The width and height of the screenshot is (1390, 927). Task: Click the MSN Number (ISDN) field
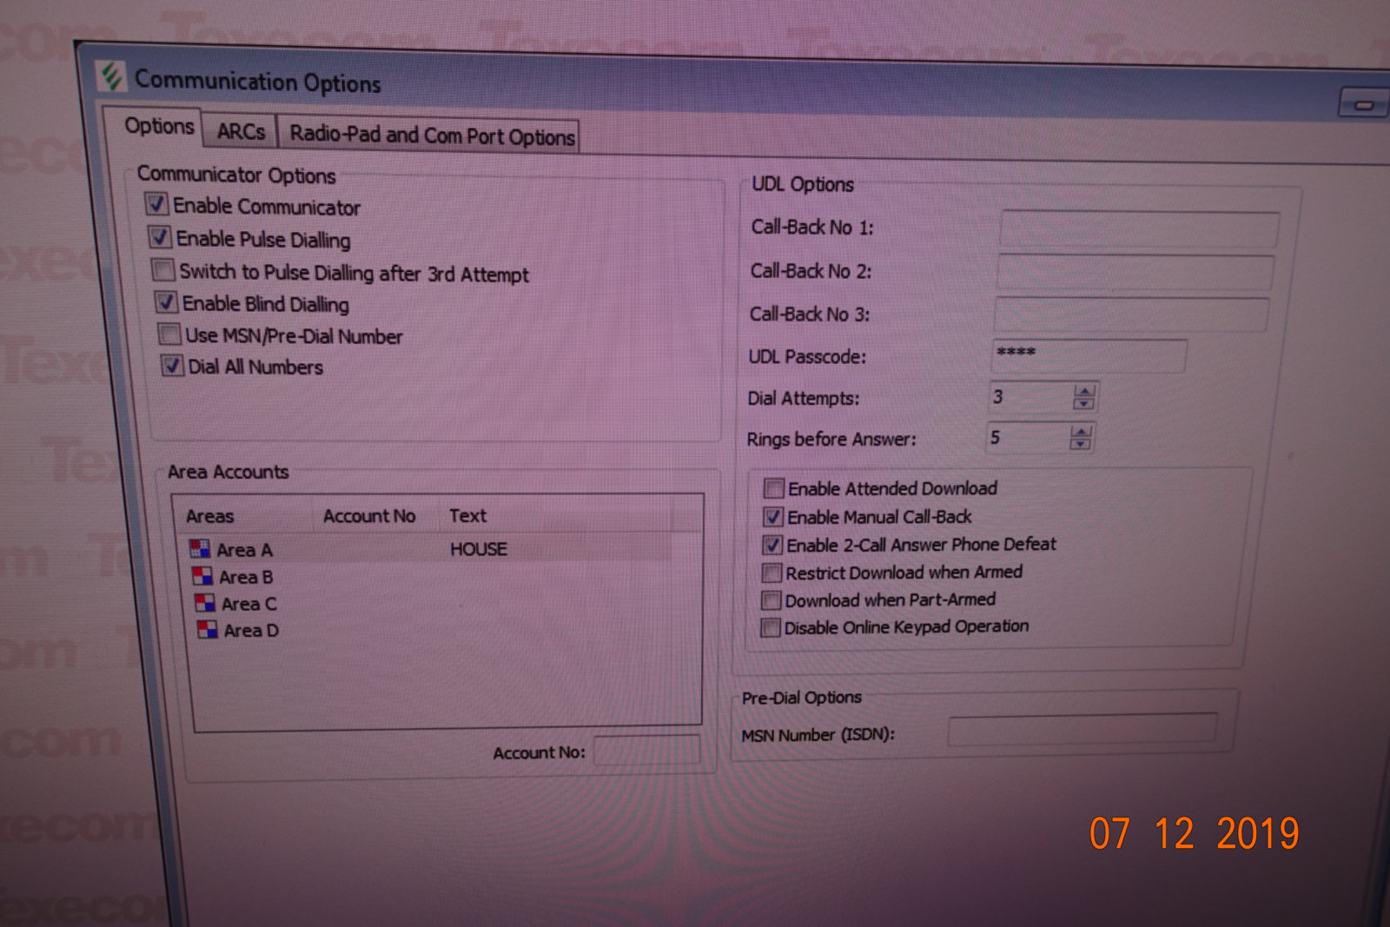tap(1081, 730)
